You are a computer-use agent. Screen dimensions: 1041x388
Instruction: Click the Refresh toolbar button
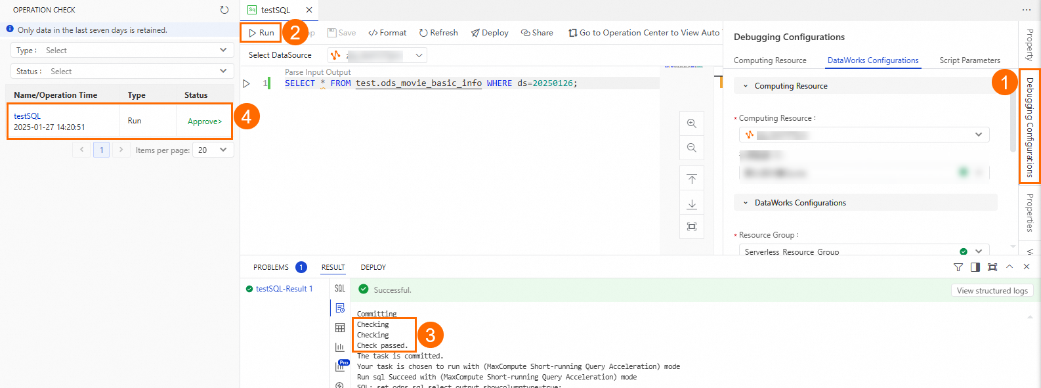click(x=438, y=33)
